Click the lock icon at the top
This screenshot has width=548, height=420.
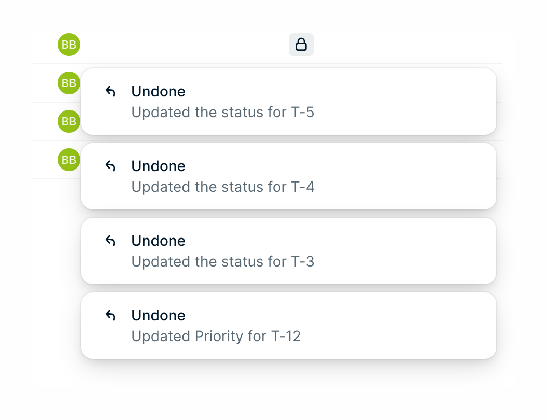tap(301, 45)
